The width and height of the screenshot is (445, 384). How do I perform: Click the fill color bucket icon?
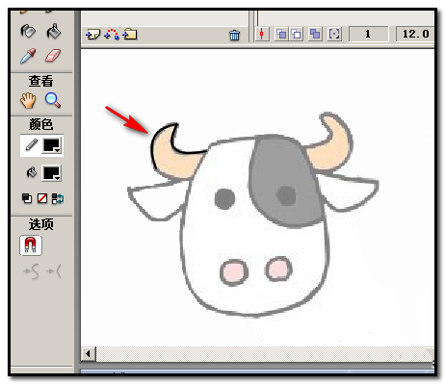point(32,172)
